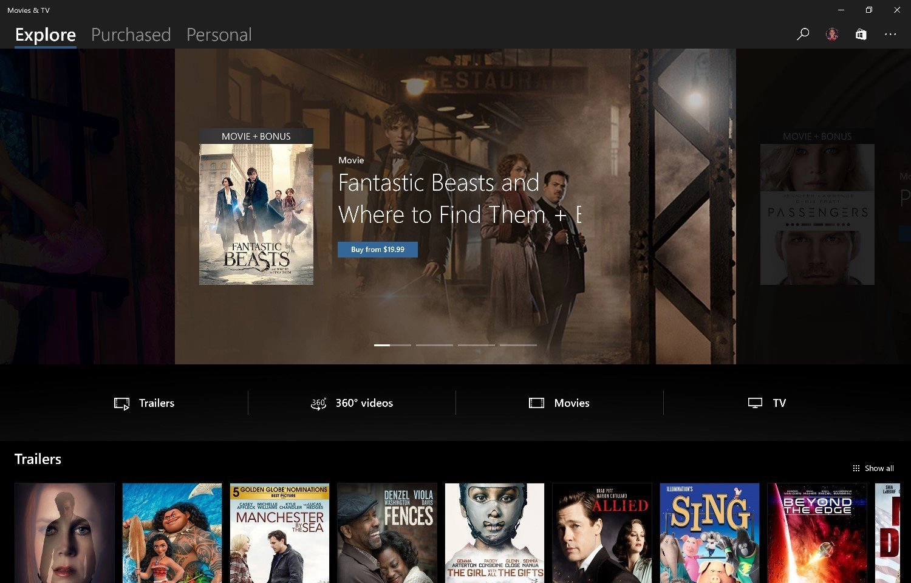
Task: Open the 360° videos category icon
Action: pyautogui.click(x=318, y=403)
